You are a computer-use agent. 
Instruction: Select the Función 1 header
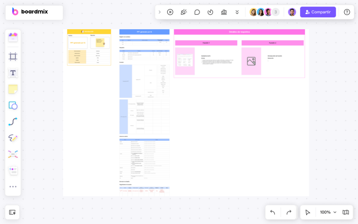click(x=206, y=43)
